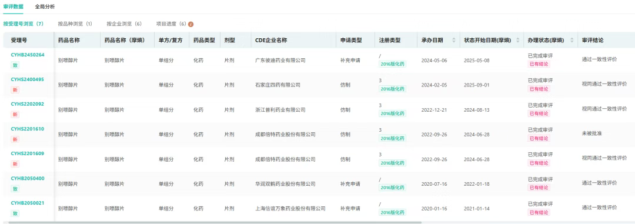Open acceptance number CYHS2201609
Image resolution: width=635 pixels, height=224 pixels.
[28, 154]
